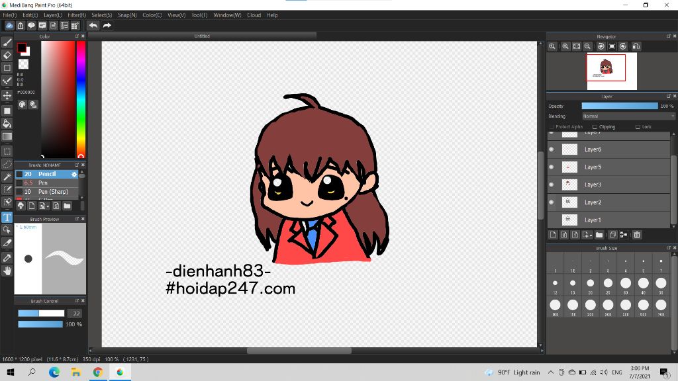Delete layer with trash icon
The width and height of the screenshot is (678, 381).
point(637,235)
